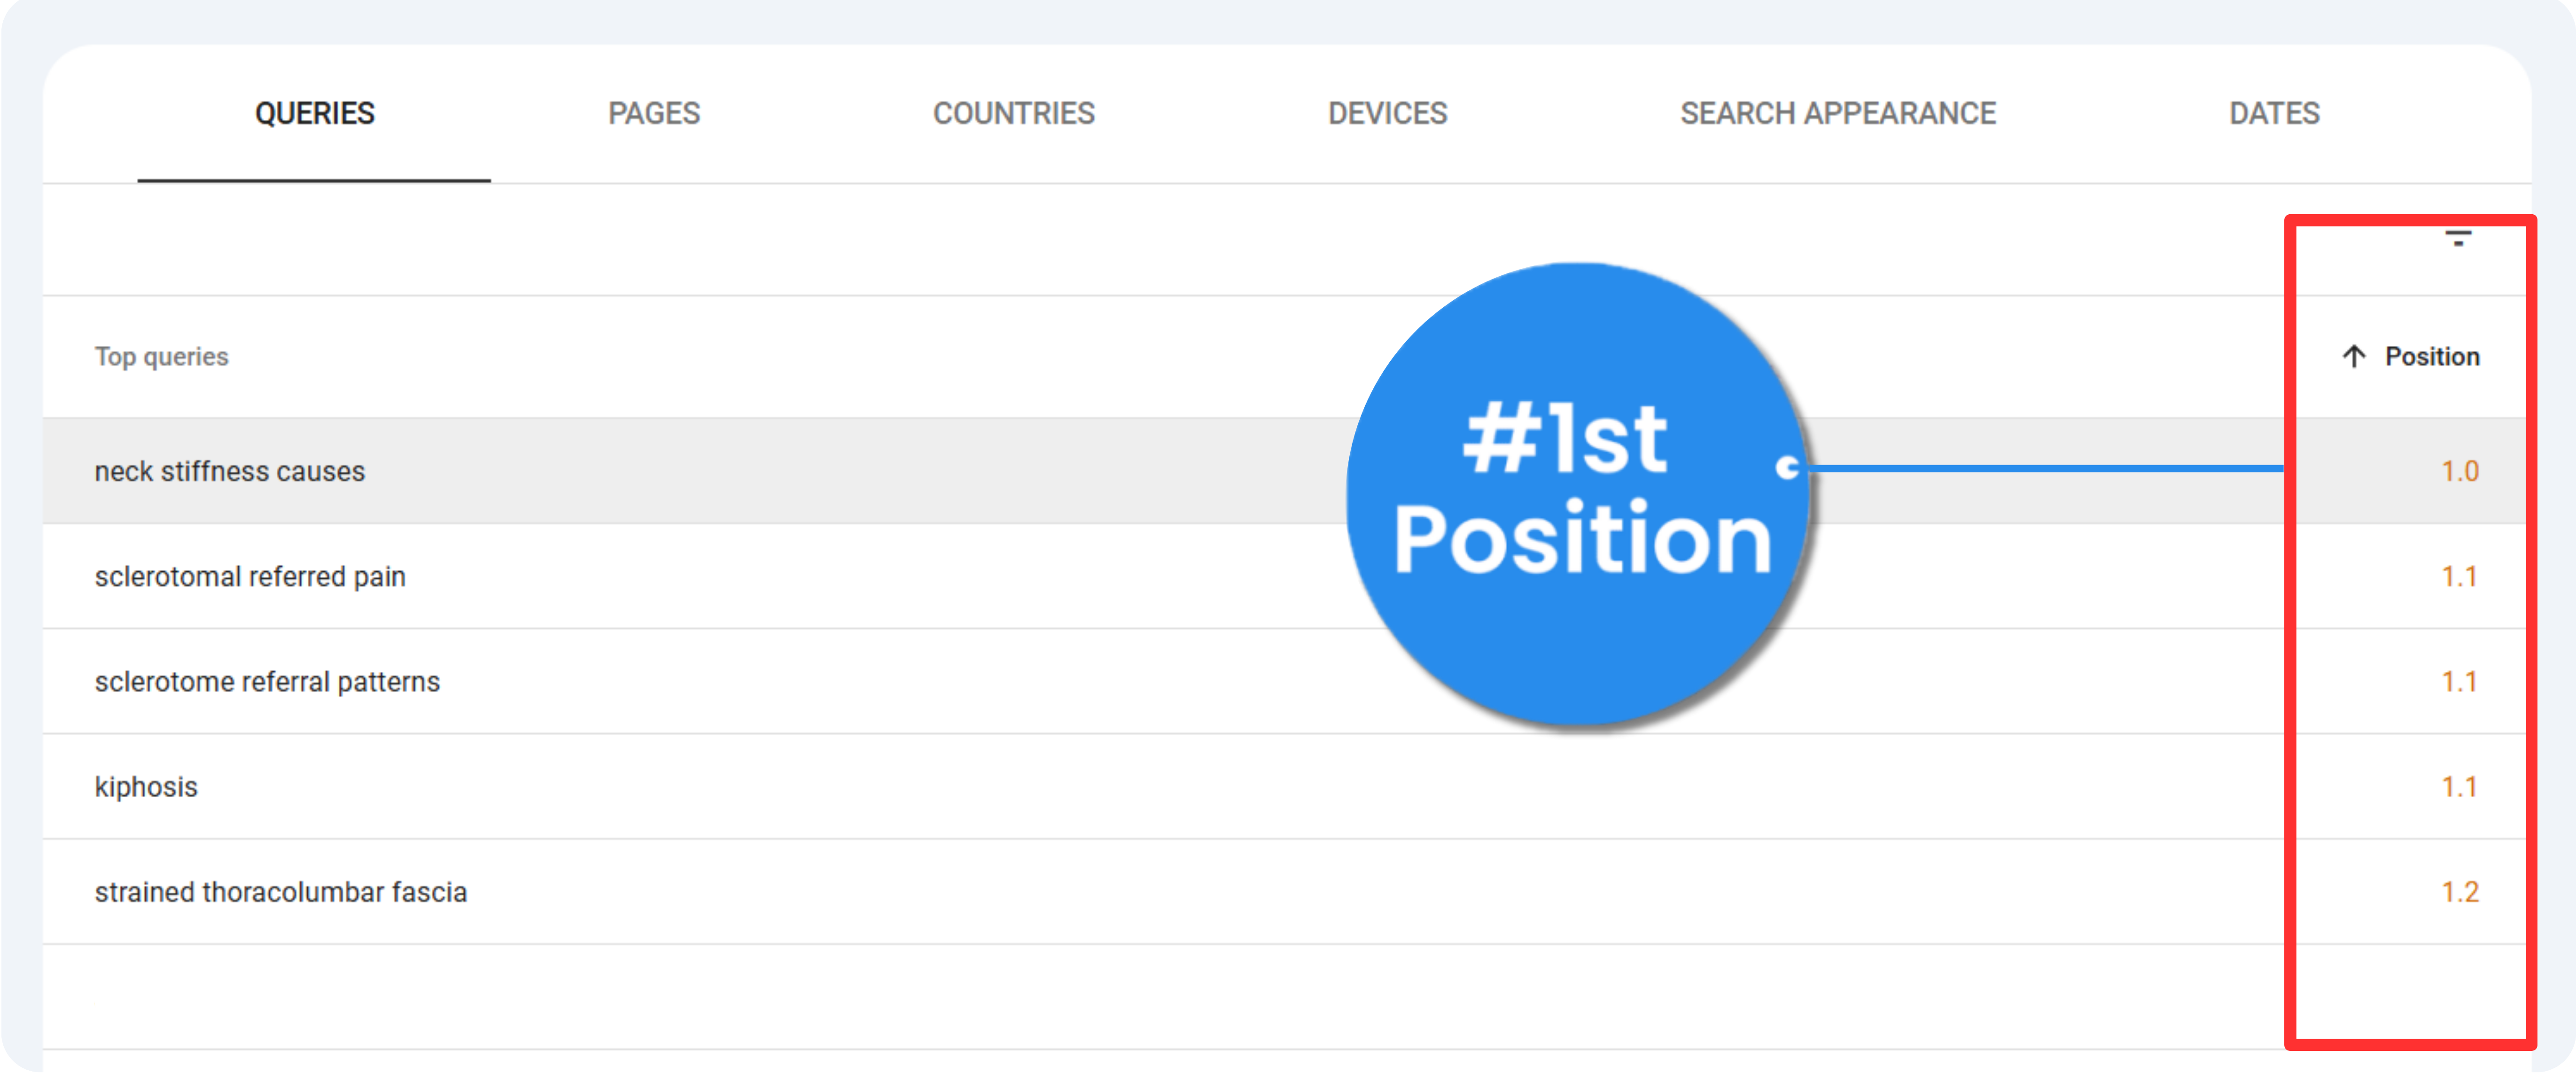The image size is (2576, 1073).
Task: Open the sclerotomal referred pain query
Action: click(250, 577)
